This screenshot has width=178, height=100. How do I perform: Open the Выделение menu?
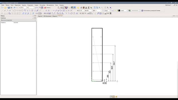pos(18,5)
